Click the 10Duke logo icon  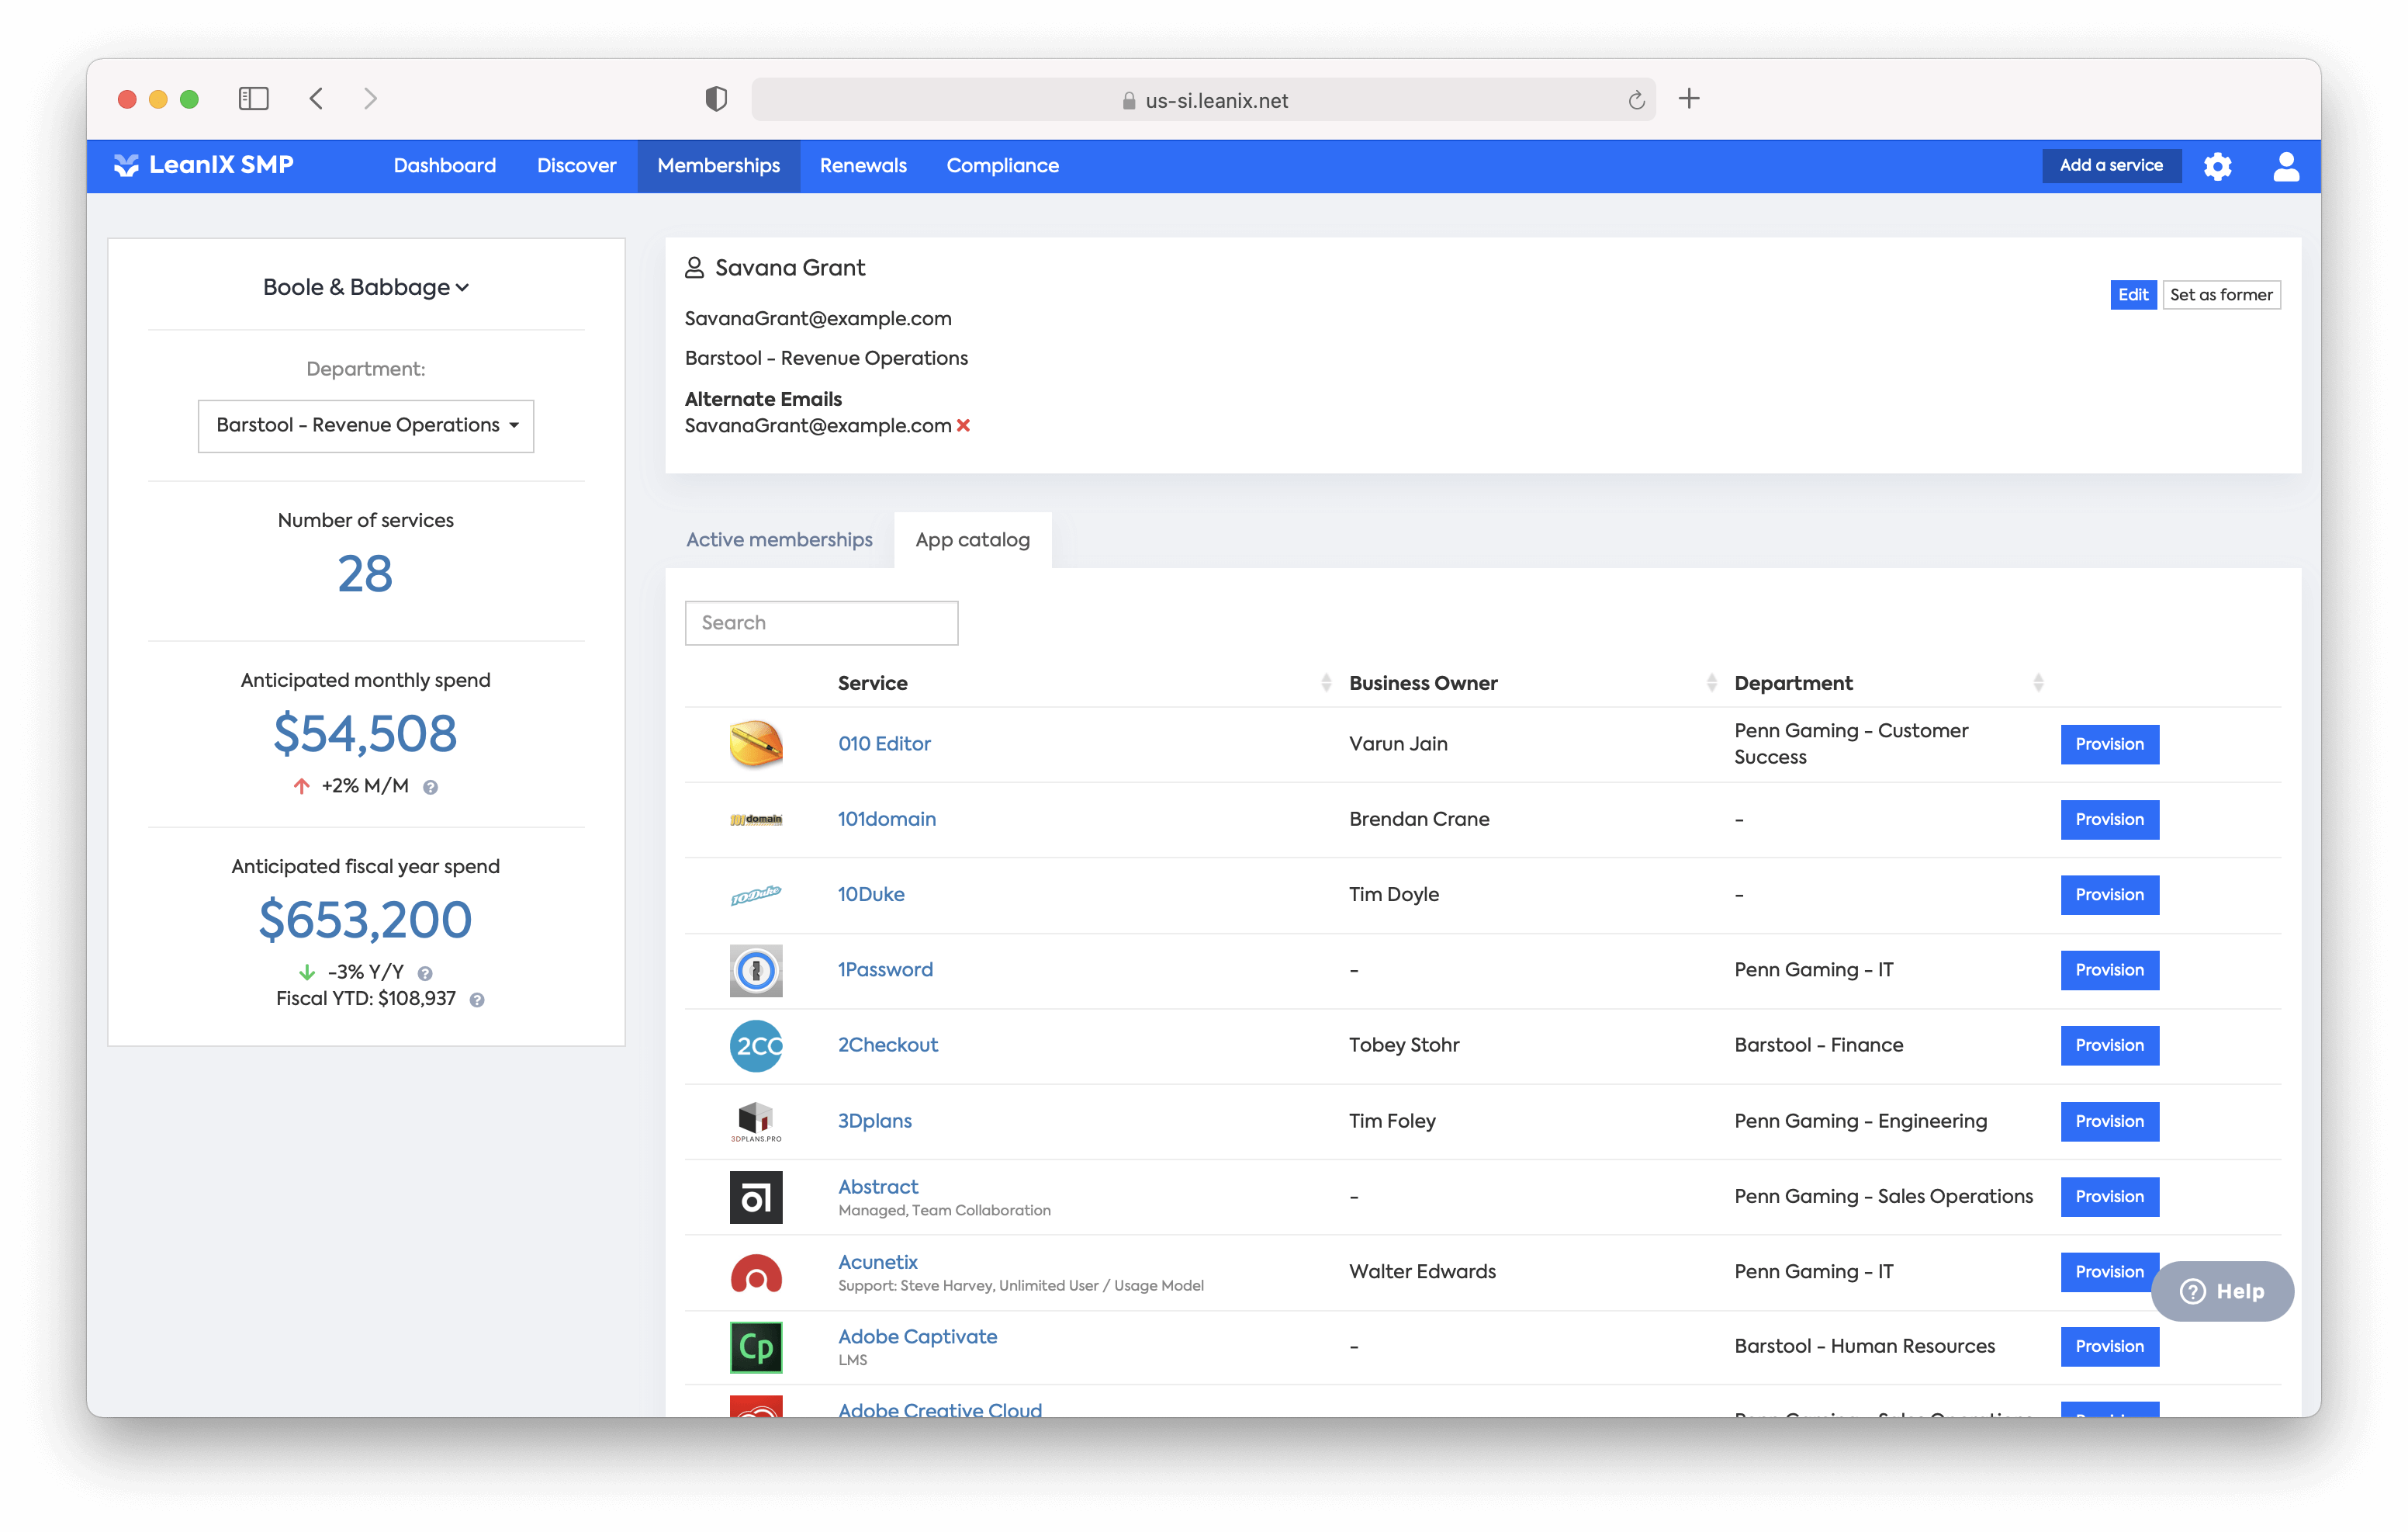click(755, 895)
